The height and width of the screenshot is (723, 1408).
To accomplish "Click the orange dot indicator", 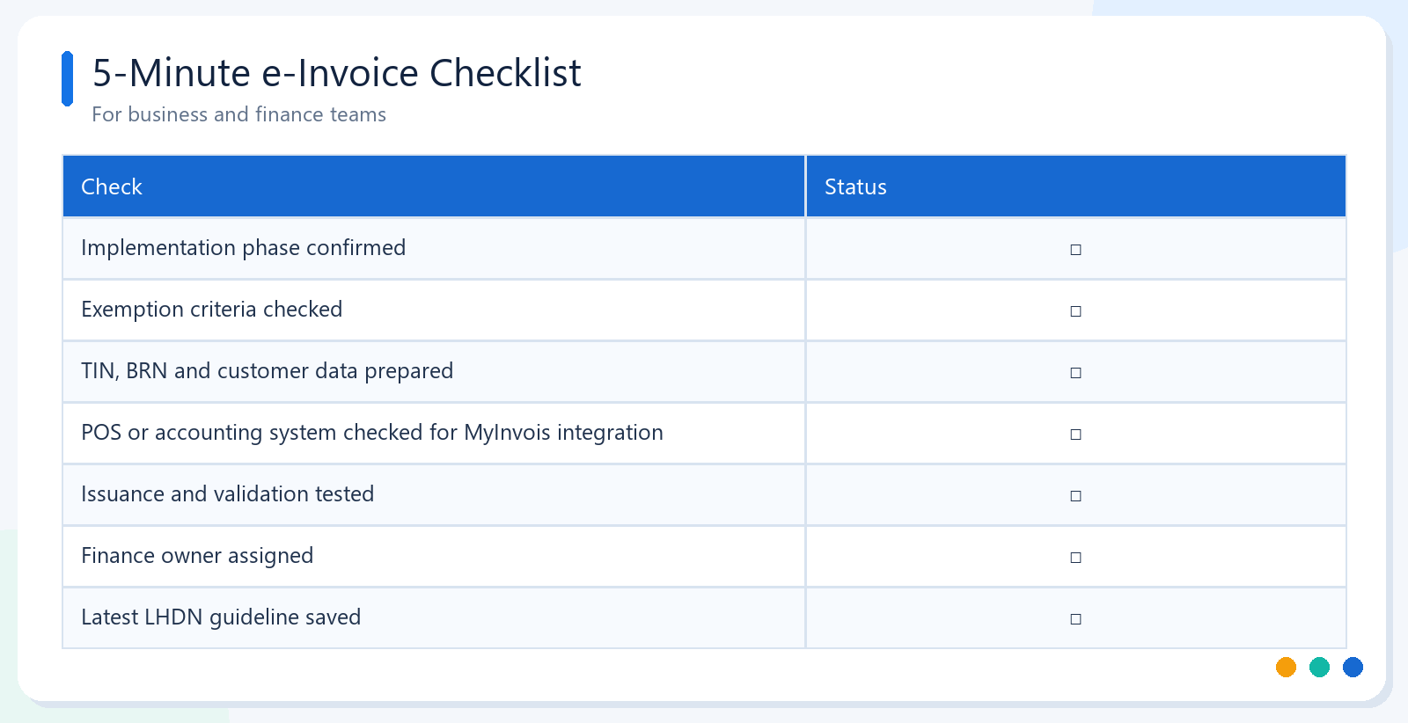I will tap(1286, 668).
